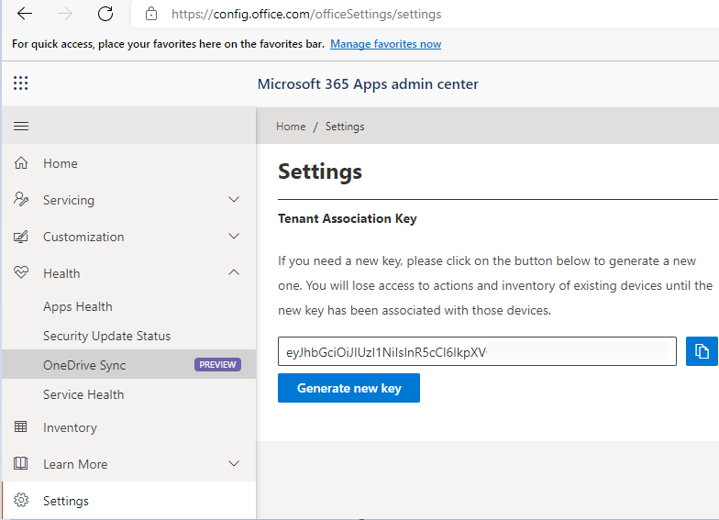Open Manage favorites now link
Image resolution: width=719 pixels, height=520 pixels.
tap(385, 44)
